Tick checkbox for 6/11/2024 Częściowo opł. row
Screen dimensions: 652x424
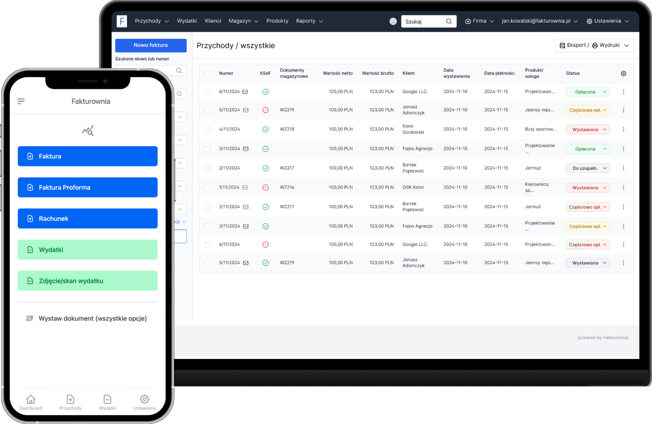tap(207, 245)
